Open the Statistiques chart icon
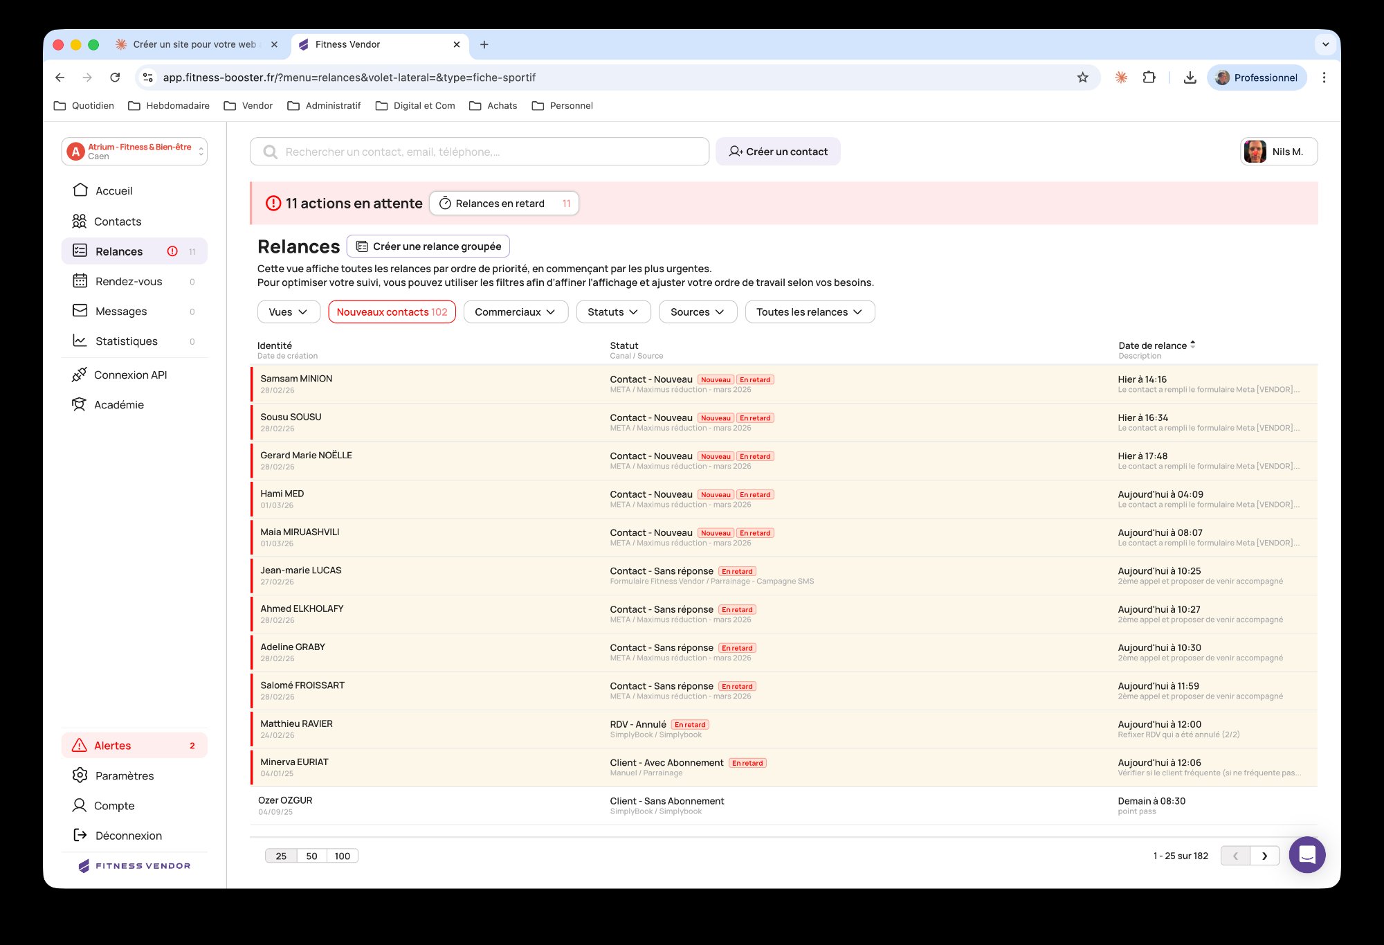 click(x=80, y=341)
